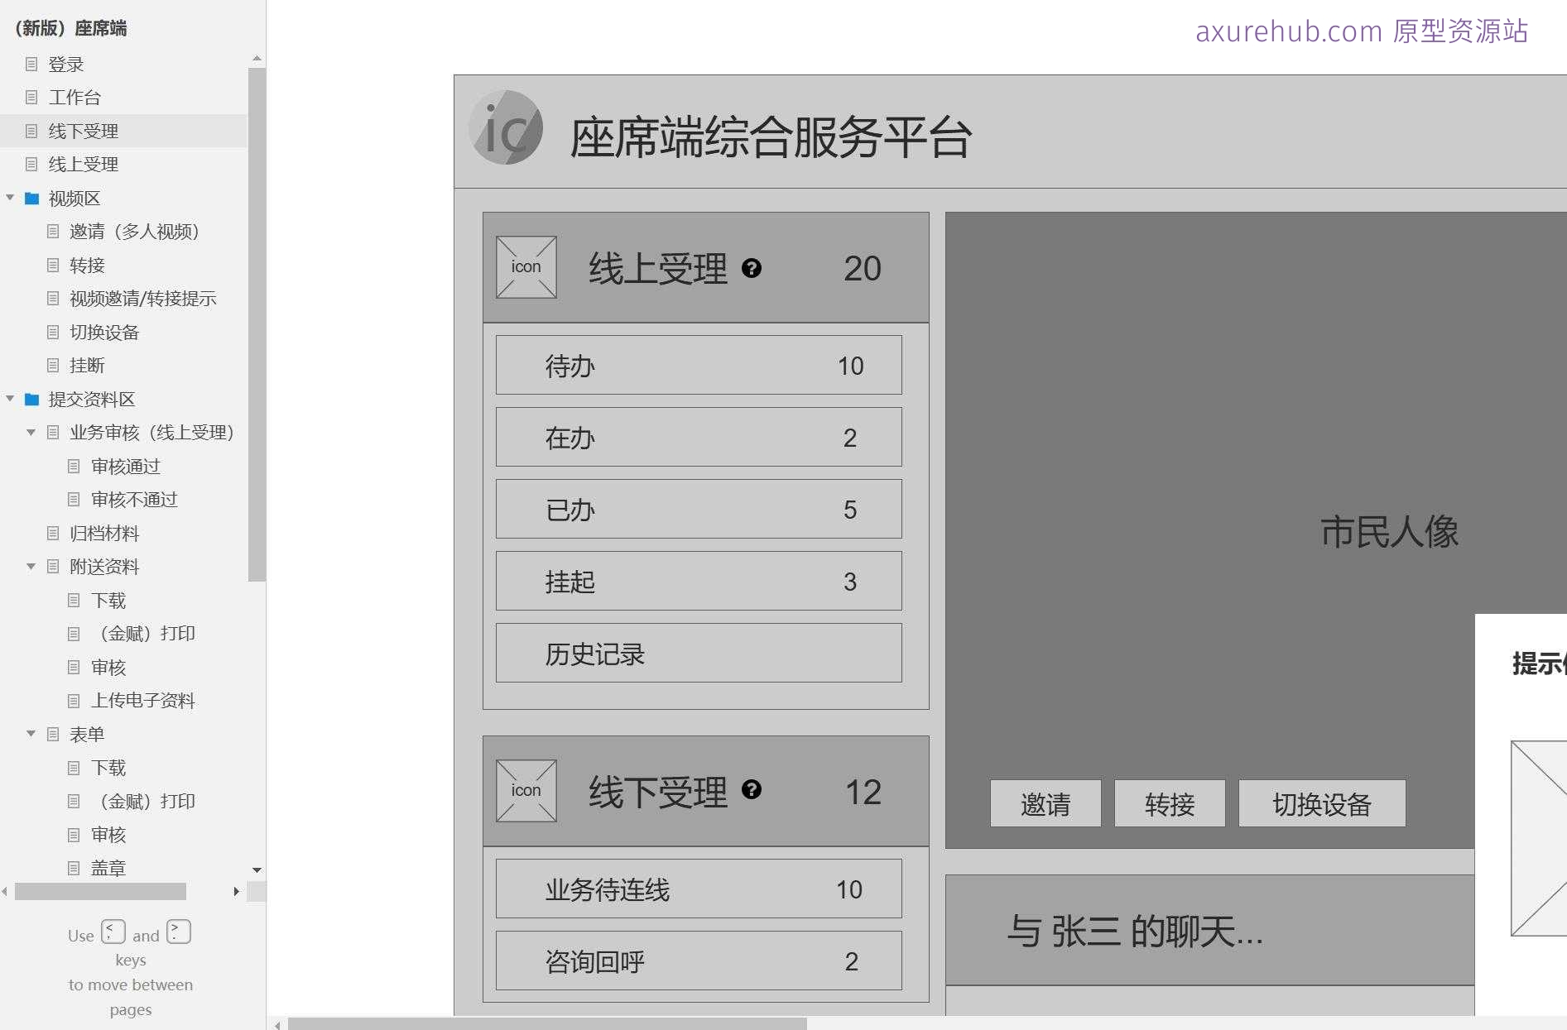1567x1030 pixels.
Task: Click the 转接 button
Action: click(1170, 803)
